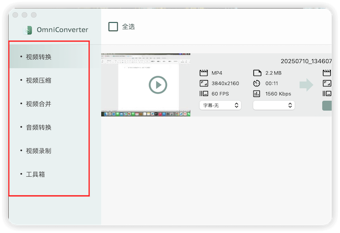Expand the 字幕-无 subtitle dropdown
340x233 pixels.
220,105
